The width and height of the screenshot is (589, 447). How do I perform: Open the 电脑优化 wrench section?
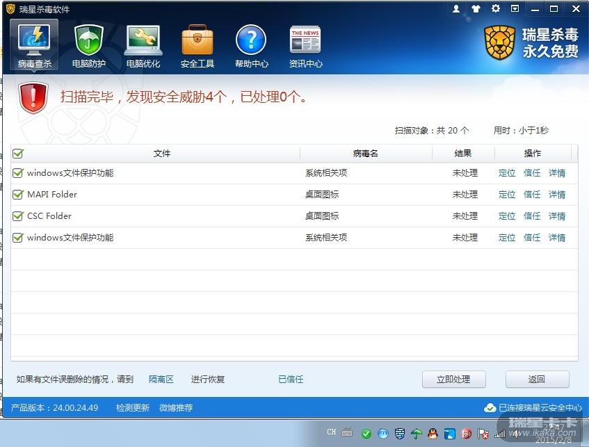(143, 47)
